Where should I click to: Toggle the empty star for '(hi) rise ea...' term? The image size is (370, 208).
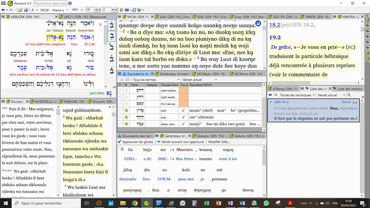click(x=127, y=103)
